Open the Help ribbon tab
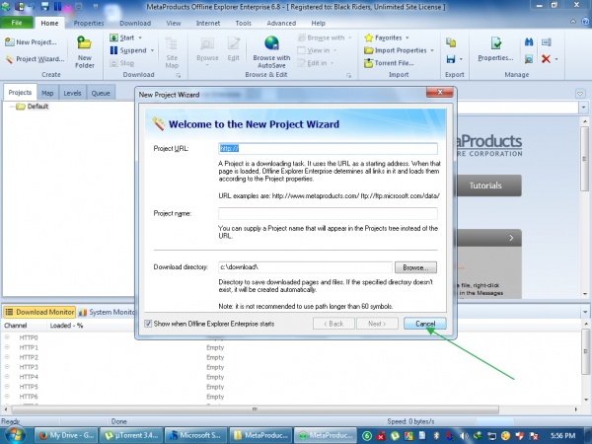The height and width of the screenshot is (444, 592). (x=319, y=23)
